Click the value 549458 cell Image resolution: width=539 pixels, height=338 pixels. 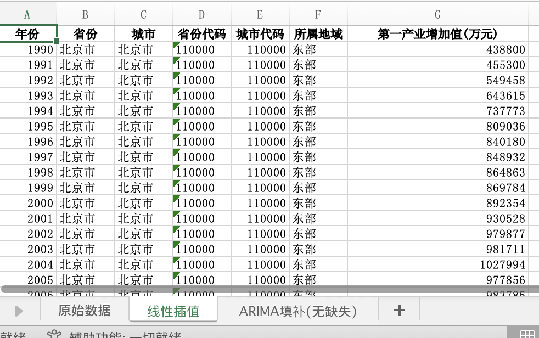tap(437, 80)
